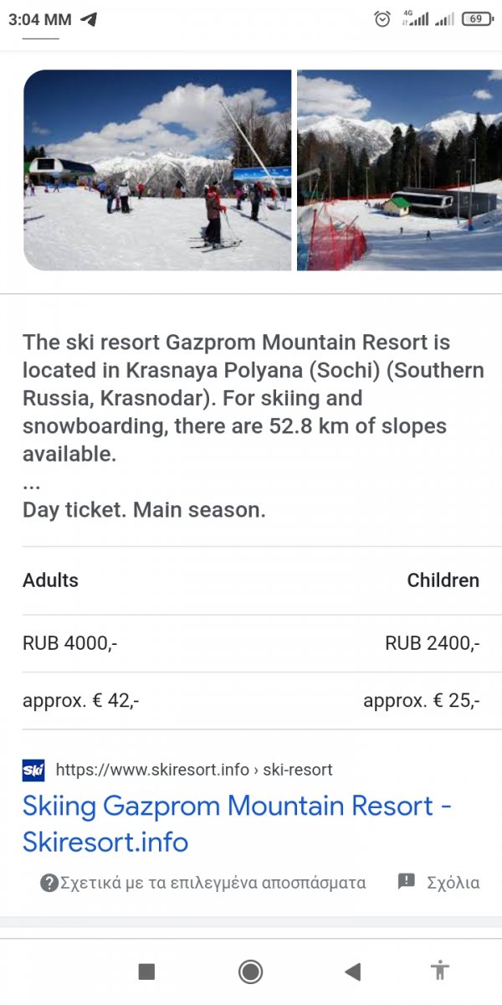502x1005 pixels.
Task: View the skiers on slope photo
Action: [x=157, y=170]
